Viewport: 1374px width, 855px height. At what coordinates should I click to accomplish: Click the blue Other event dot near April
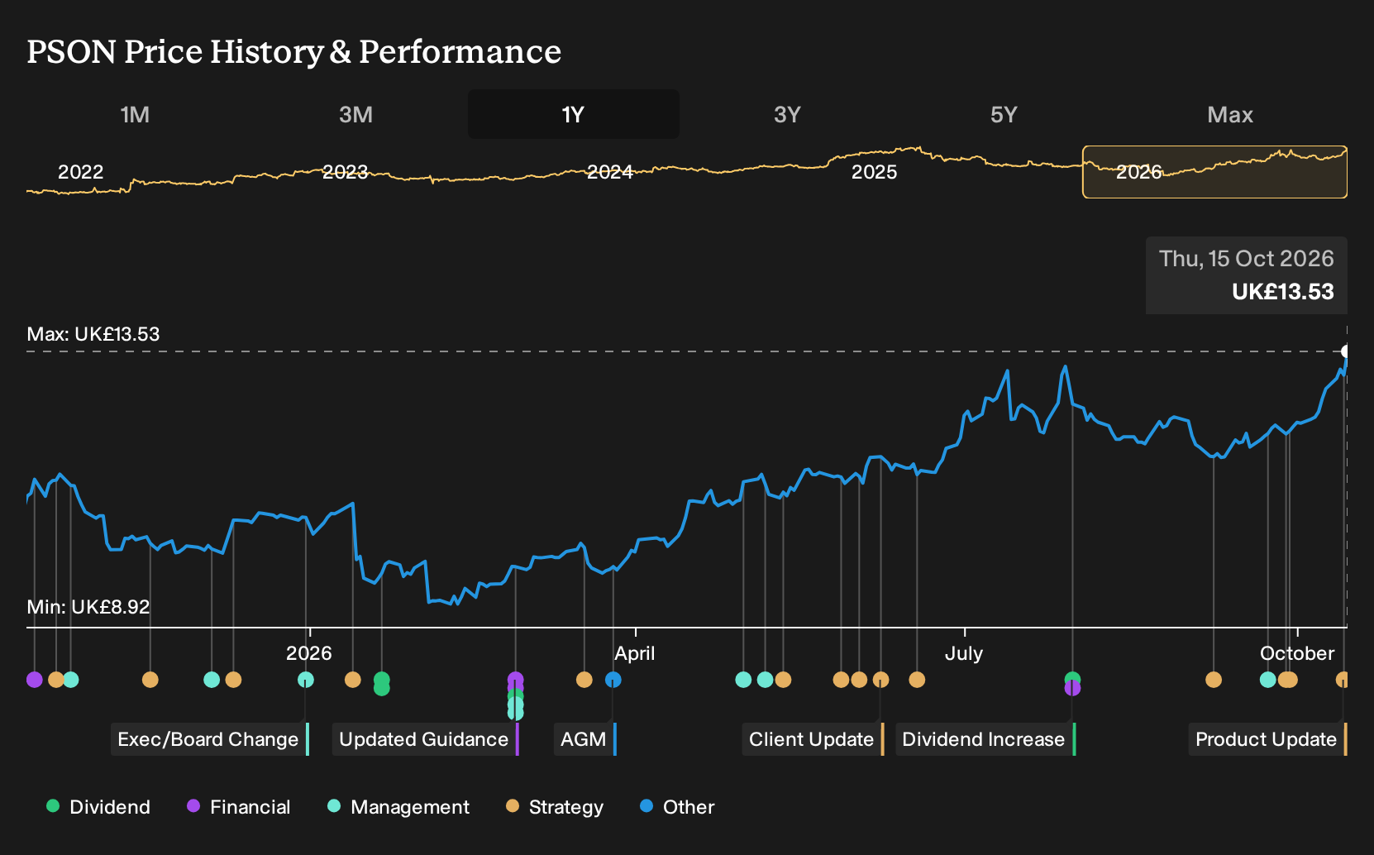pos(613,680)
